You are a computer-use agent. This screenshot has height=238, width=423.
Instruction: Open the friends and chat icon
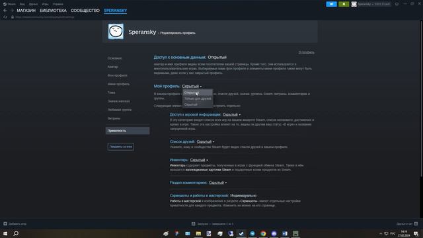tap(416, 223)
